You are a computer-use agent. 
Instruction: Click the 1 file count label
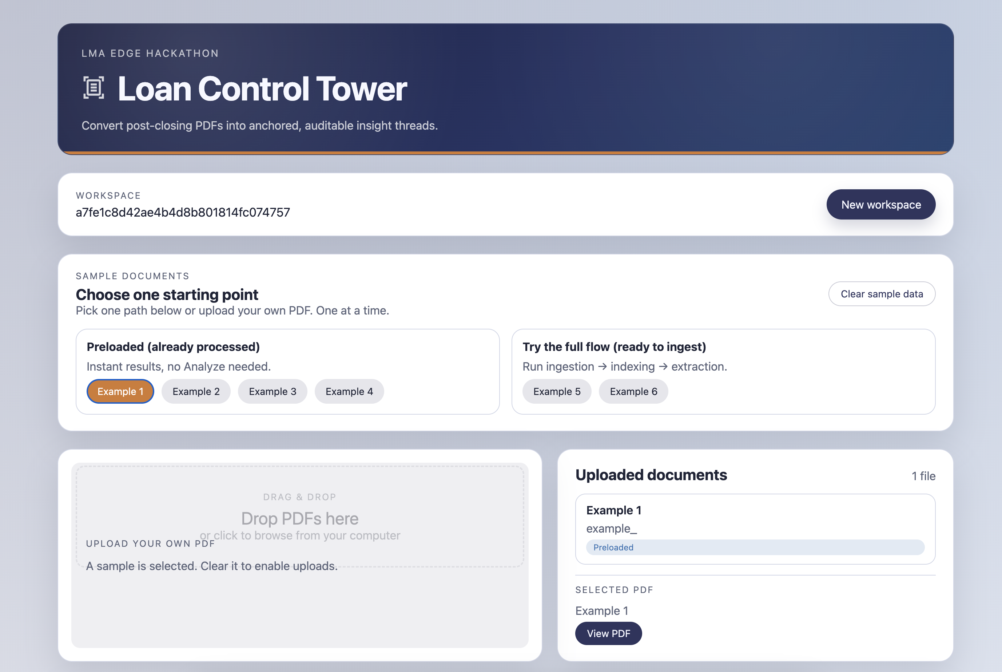point(923,476)
